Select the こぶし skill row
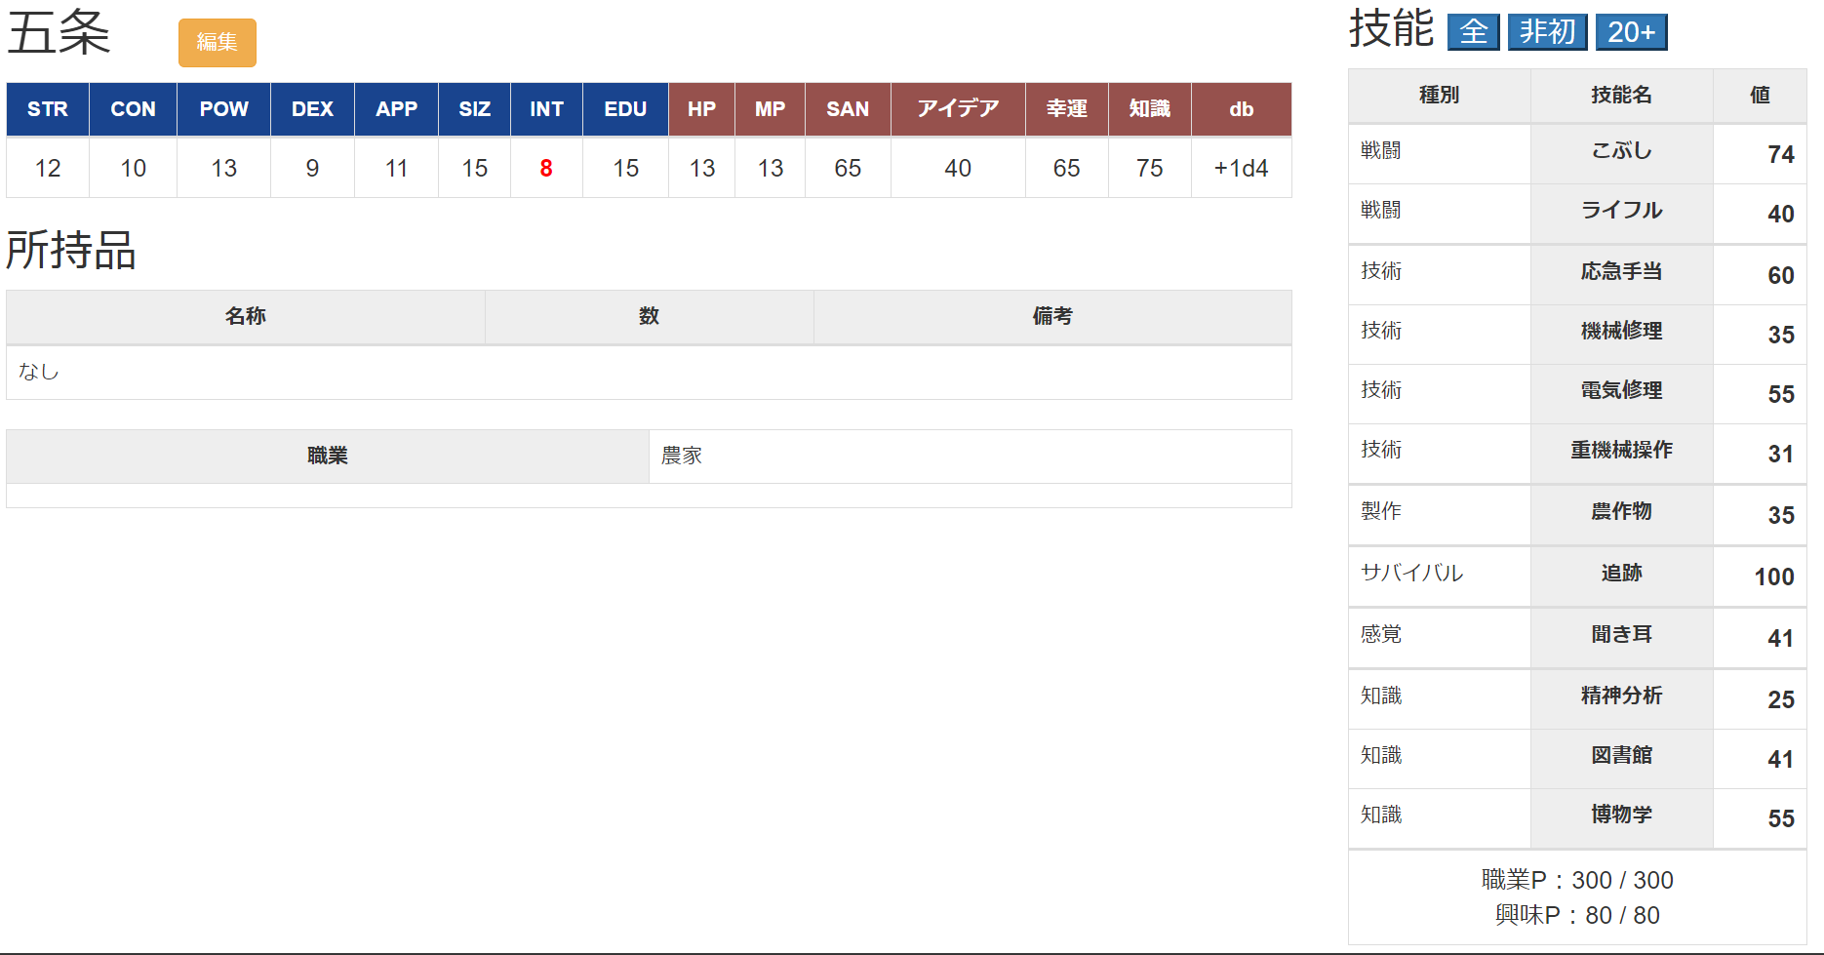This screenshot has width=1824, height=955. tap(1621, 151)
